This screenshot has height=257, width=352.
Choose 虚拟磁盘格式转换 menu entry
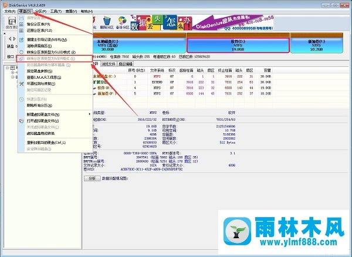click(55, 133)
